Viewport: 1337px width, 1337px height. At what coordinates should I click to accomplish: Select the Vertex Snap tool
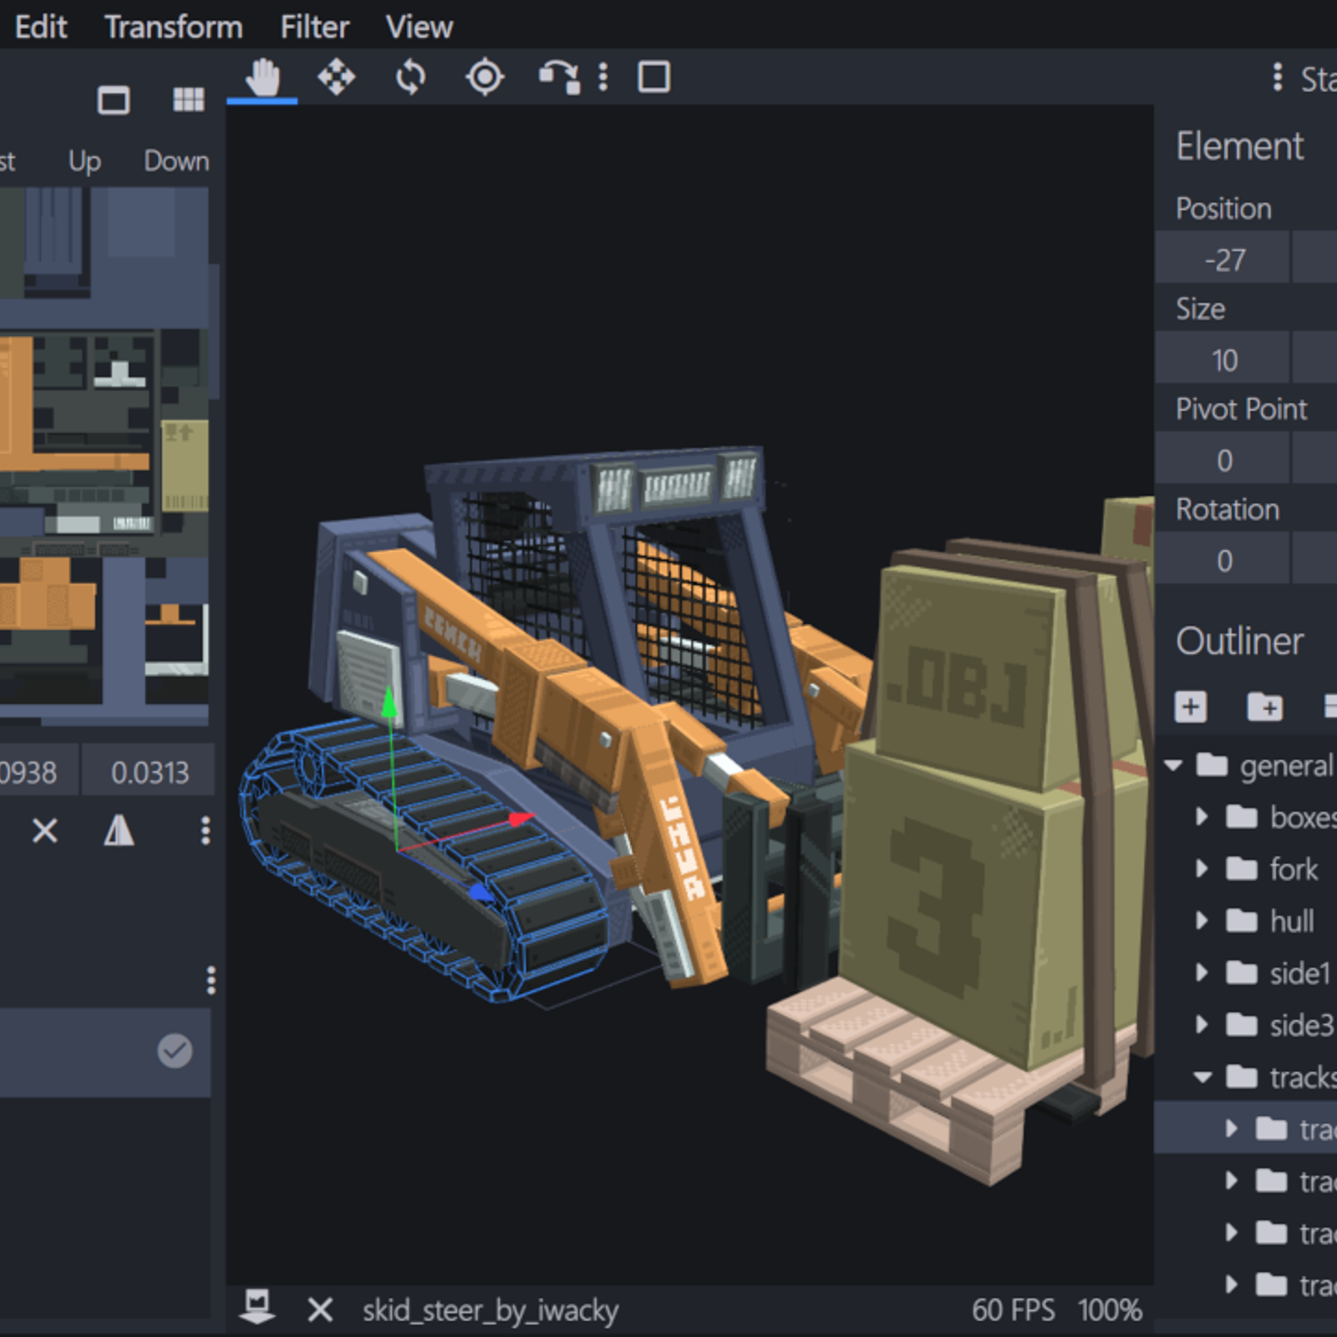[x=560, y=76]
